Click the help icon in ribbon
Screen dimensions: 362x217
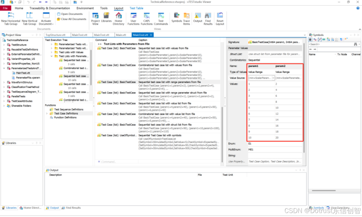click(x=358, y=8)
